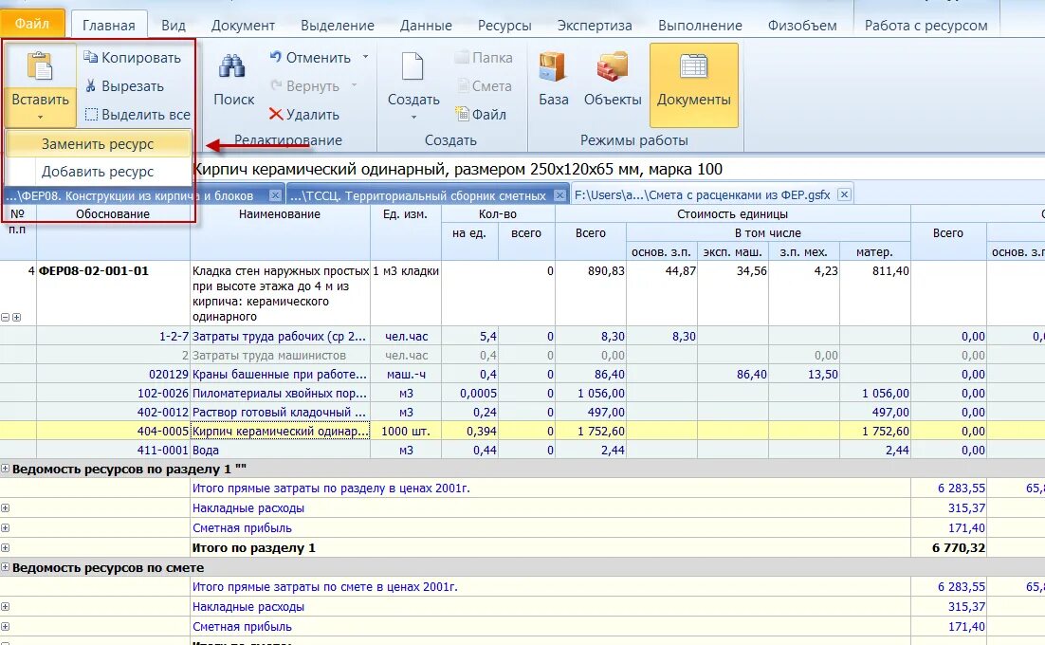
Task: Expand Ведомость ресурсов по смете
Action: 6,568
